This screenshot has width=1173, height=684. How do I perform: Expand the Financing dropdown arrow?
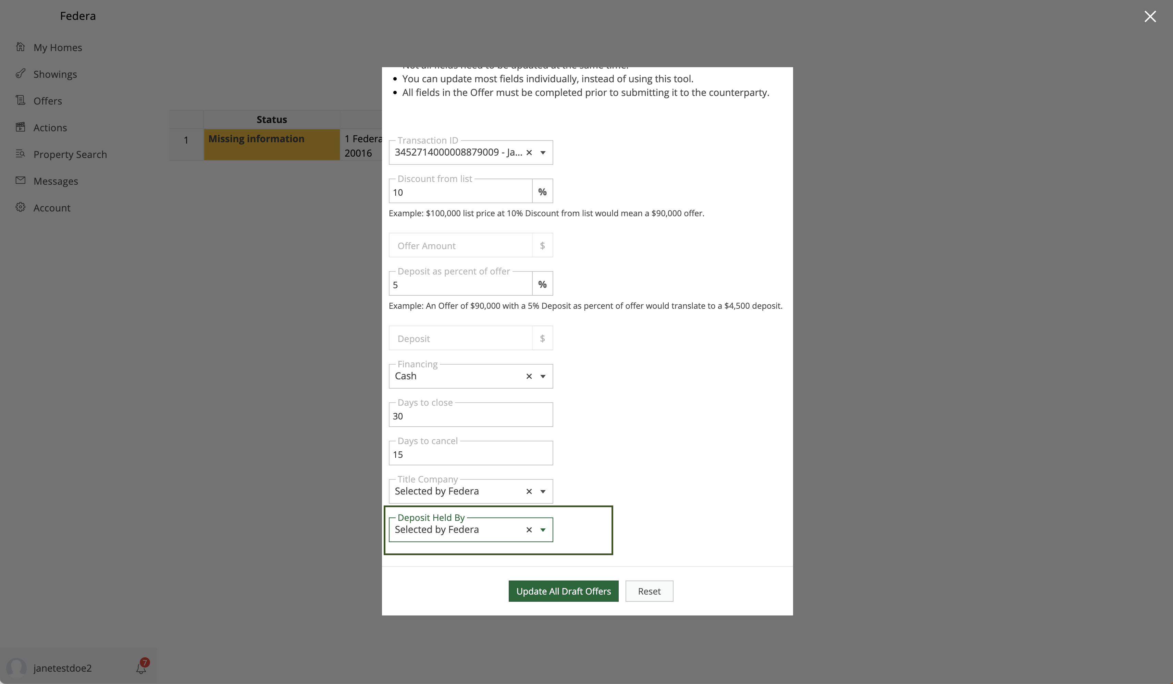(543, 377)
